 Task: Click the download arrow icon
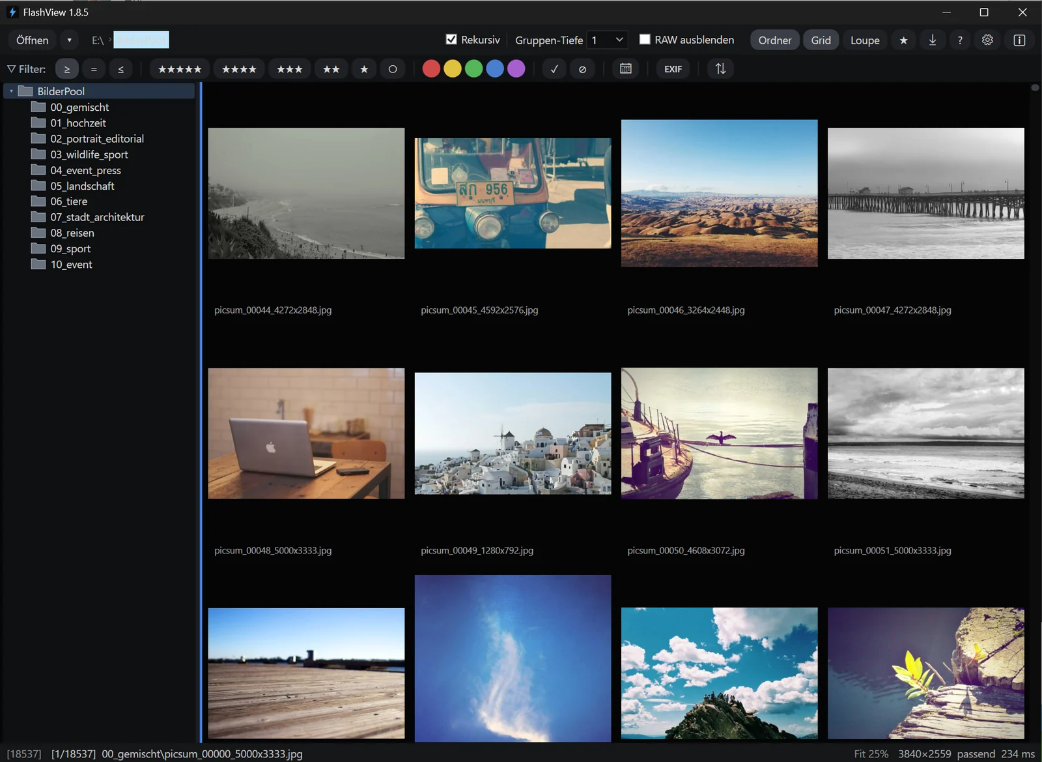tap(933, 40)
